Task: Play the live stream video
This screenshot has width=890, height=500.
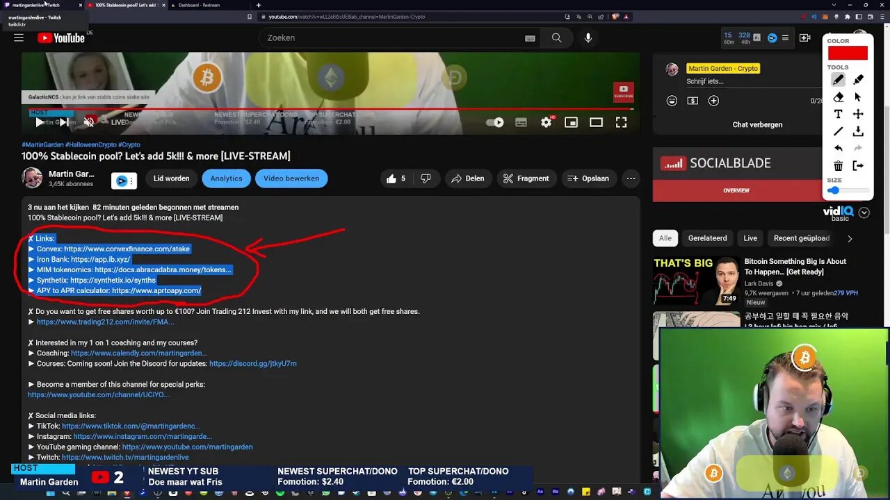Action: click(40, 122)
